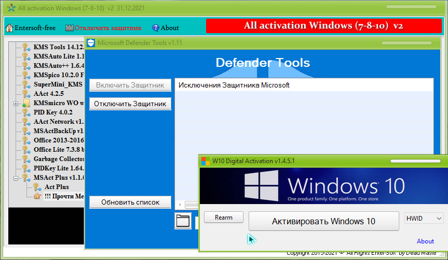Click the key icon next to SuperMini_KMS

coord(26,84)
